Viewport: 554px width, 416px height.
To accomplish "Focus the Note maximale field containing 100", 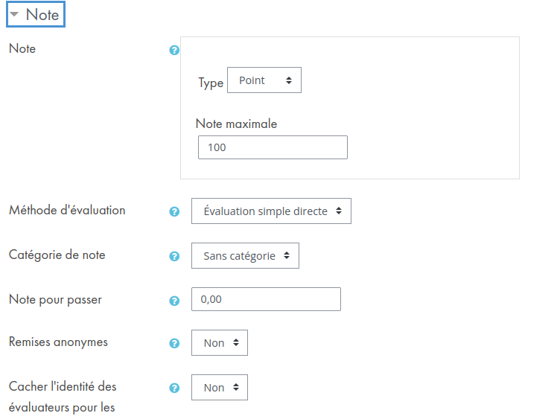I will pyautogui.click(x=273, y=147).
